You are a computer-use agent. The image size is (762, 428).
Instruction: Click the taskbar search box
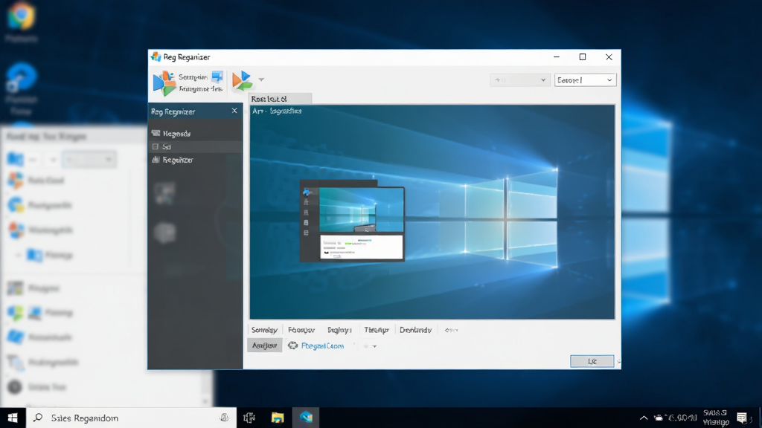pos(131,418)
